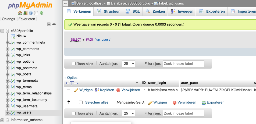
Task: Expand the wp_term_relationships table node
Action: pyautogui.click(x=7, y=93)
